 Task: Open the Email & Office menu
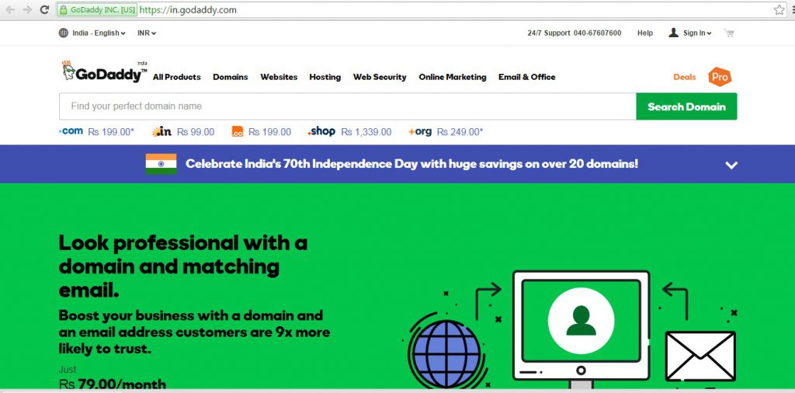click(527, 77)
